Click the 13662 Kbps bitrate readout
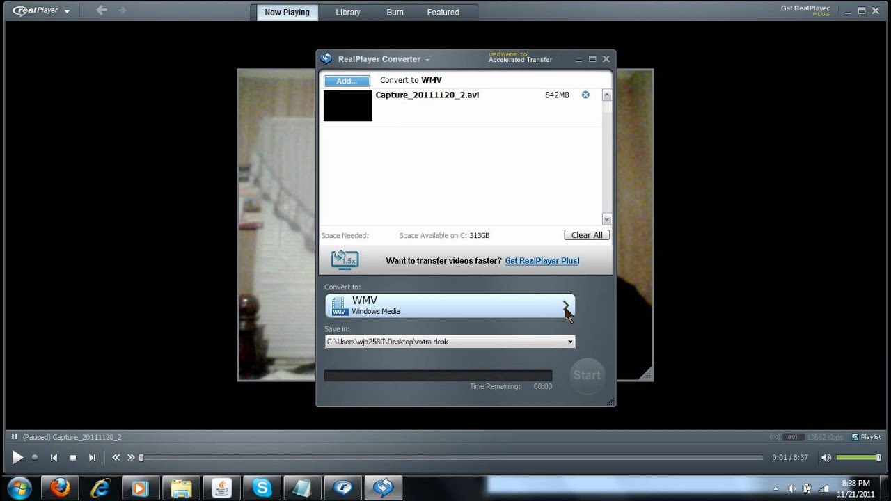The image size is (891, 501). [x=825, y=437]
